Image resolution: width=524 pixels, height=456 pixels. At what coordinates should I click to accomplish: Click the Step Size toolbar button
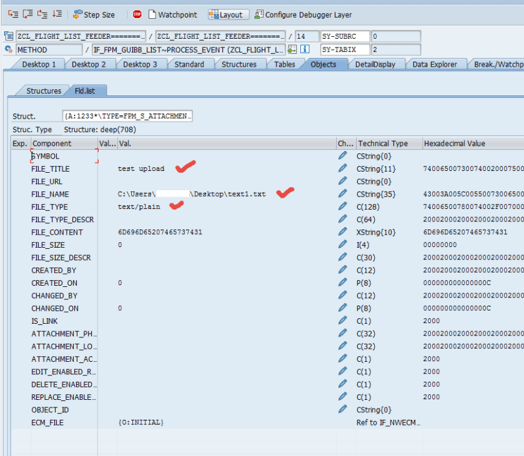(94, 14)
